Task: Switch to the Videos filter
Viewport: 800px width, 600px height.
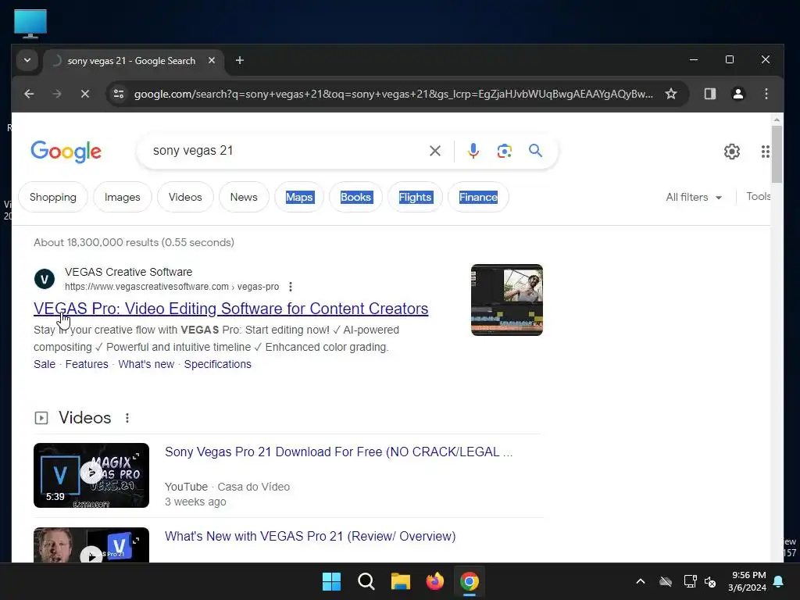Action: tap(185, 197)
